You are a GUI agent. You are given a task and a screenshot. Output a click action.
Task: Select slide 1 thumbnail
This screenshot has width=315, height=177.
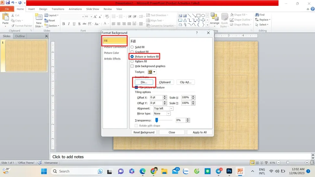click(x=26, y=56)
